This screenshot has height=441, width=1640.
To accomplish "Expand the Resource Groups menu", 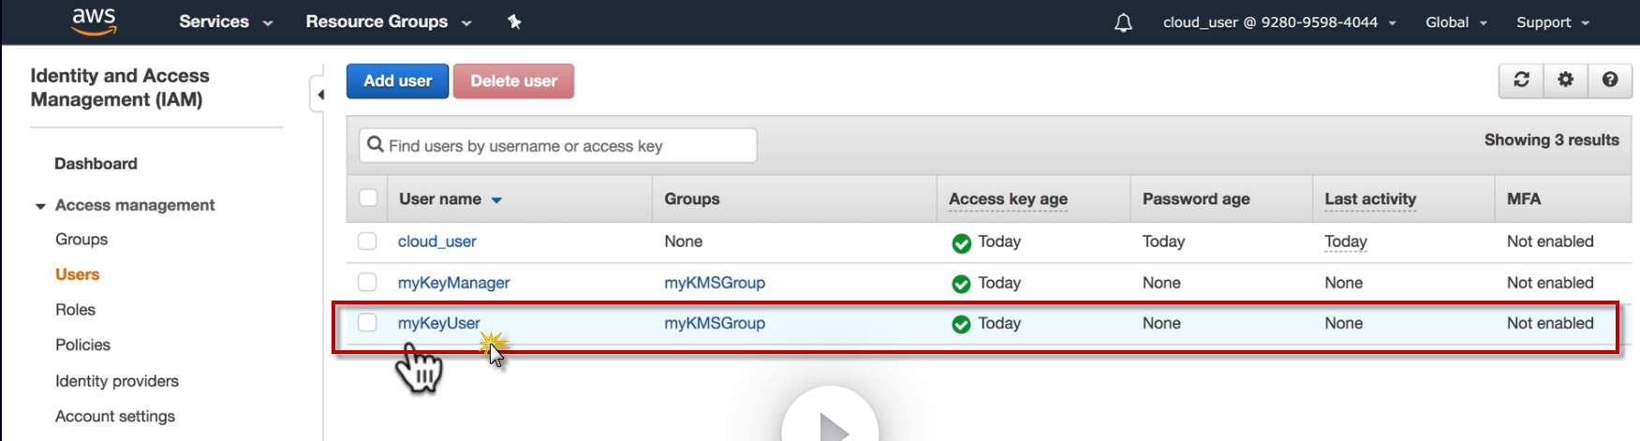I will point(388,22).
